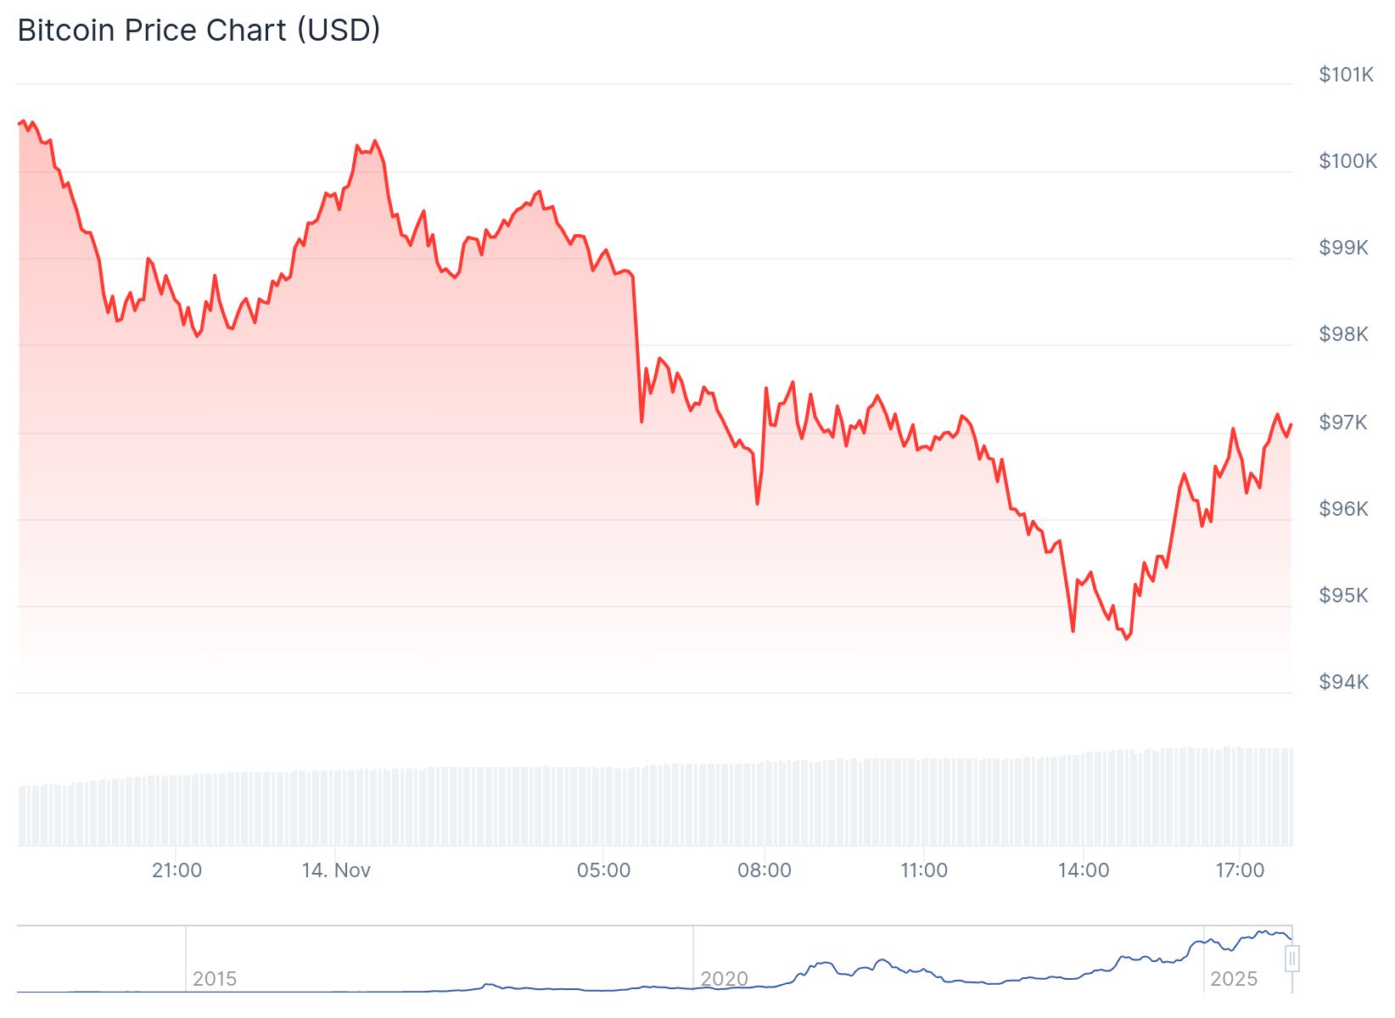The image size is (1395, 1018).
Task: Click the 2025 label in navigator
Action: coord(1233,979)
